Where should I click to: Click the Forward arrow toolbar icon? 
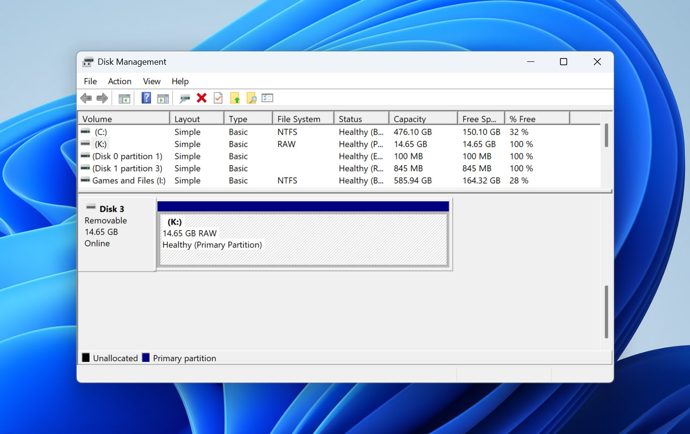102,99
